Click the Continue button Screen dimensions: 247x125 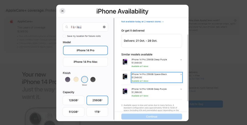click(152, 117)
